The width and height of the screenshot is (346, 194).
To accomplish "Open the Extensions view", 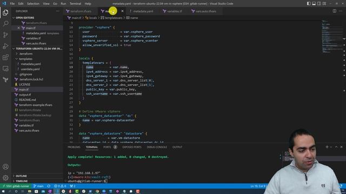I will pos(5,57).
